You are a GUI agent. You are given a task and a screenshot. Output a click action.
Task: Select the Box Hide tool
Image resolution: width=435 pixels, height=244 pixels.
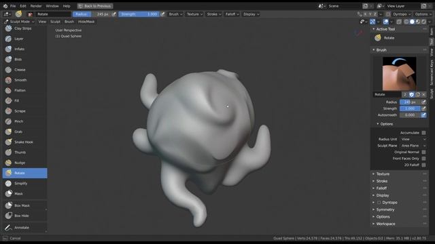tap(24, 216)
